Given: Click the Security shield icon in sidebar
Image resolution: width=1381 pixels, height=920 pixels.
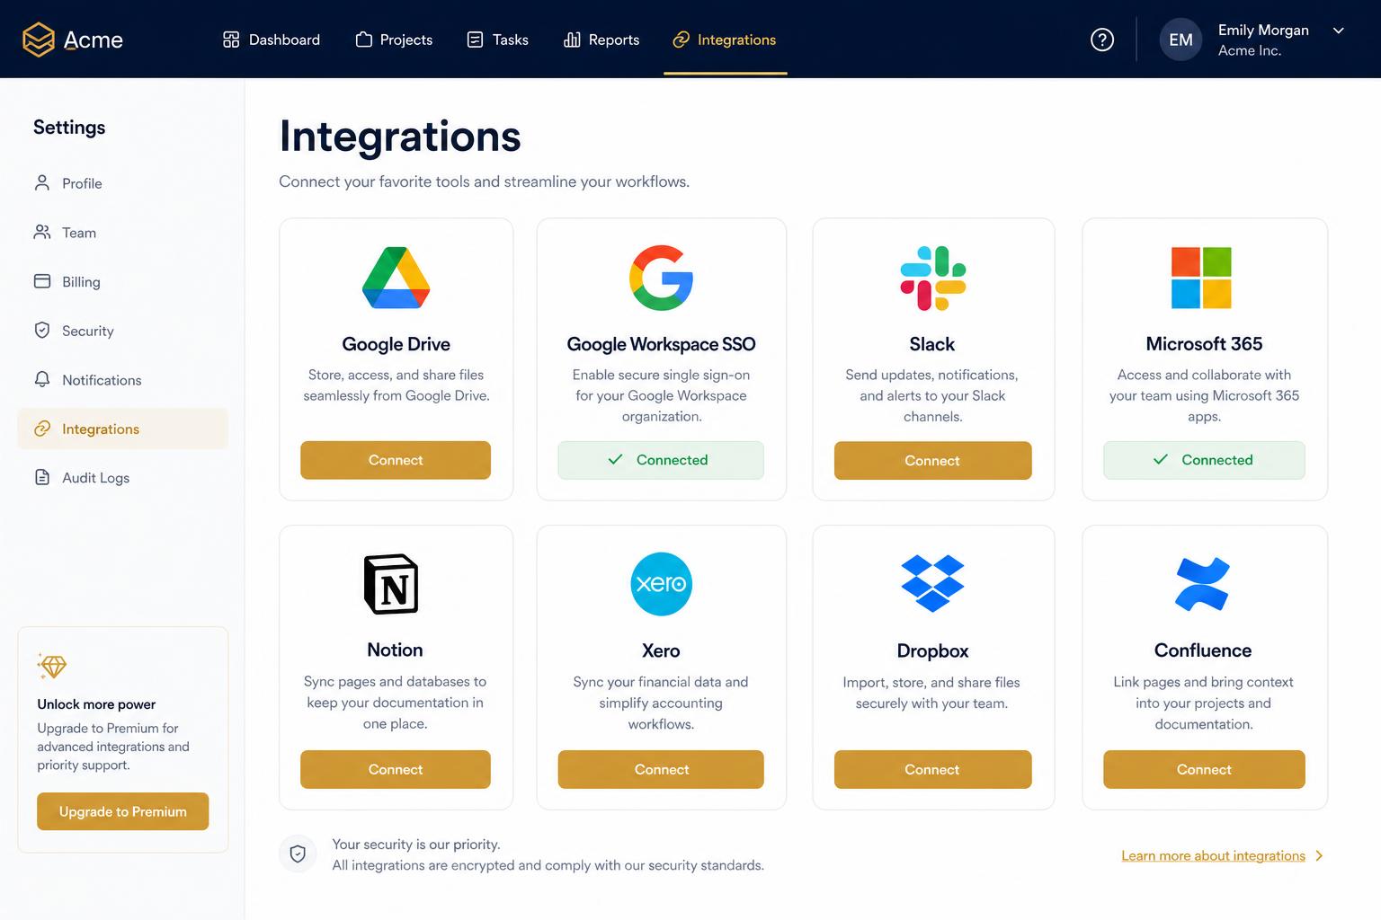Looking at the screenshot, I should 42,330.
